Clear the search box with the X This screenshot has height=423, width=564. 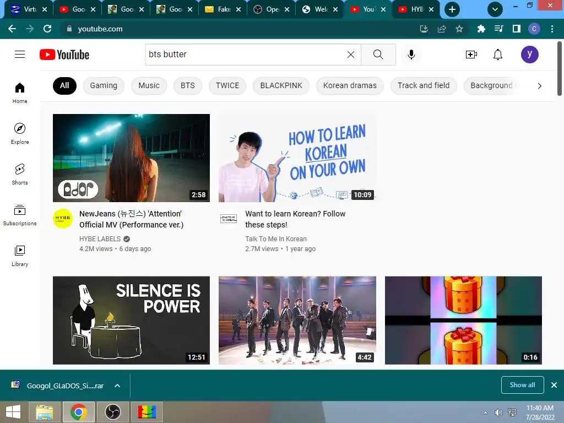pos(351,55)
